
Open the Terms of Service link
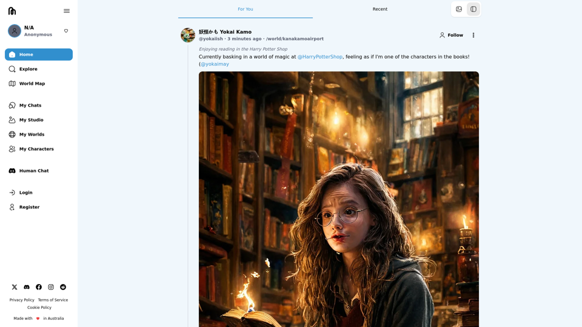[x=53, y=300]
